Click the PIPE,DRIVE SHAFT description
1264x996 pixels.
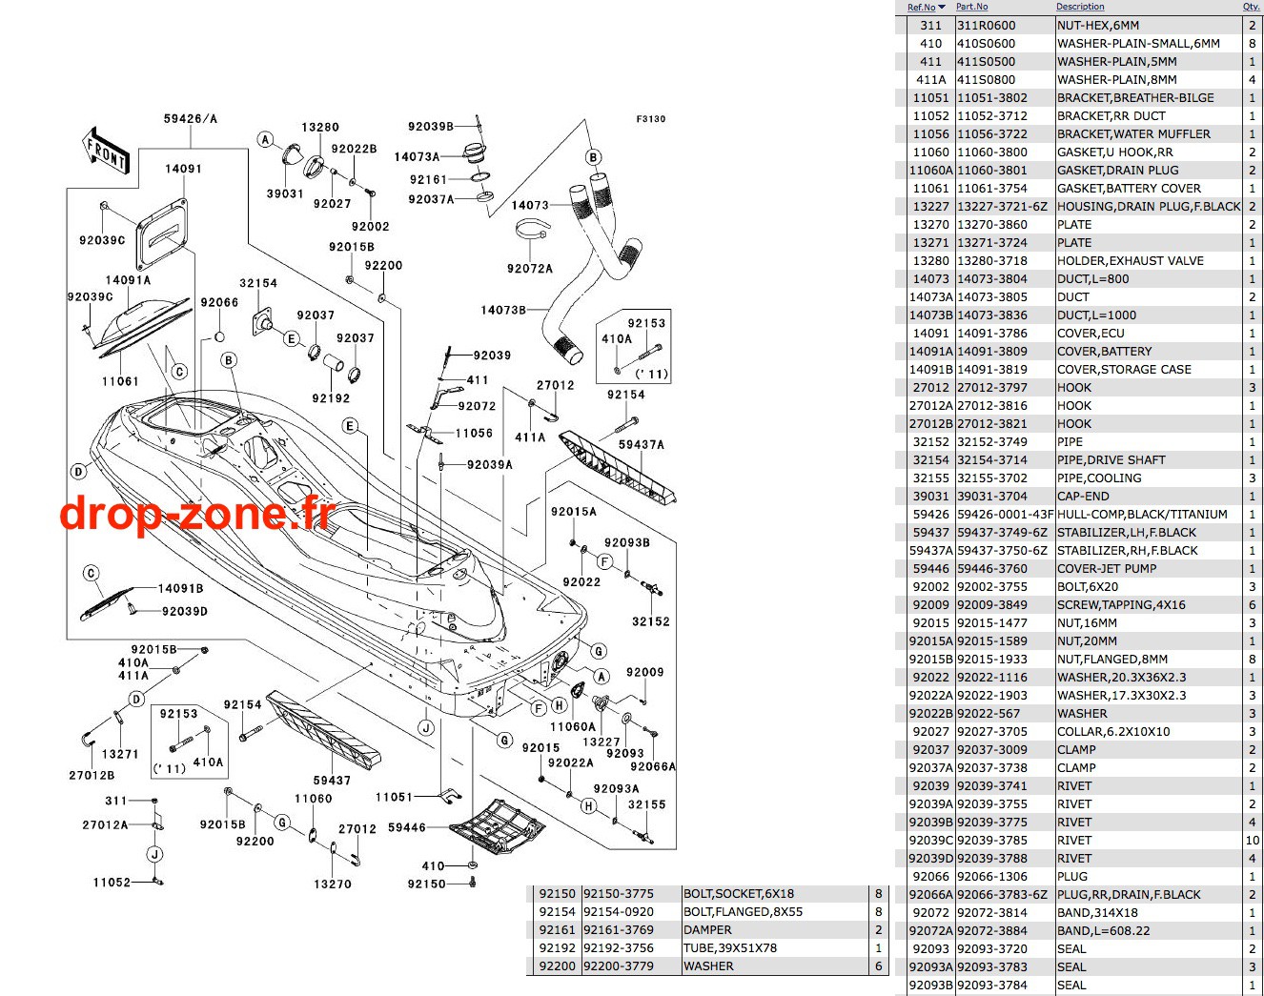1111,460
